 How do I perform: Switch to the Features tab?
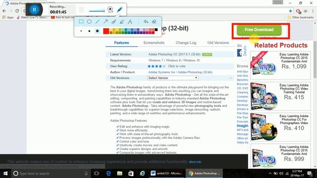(121, 43)
